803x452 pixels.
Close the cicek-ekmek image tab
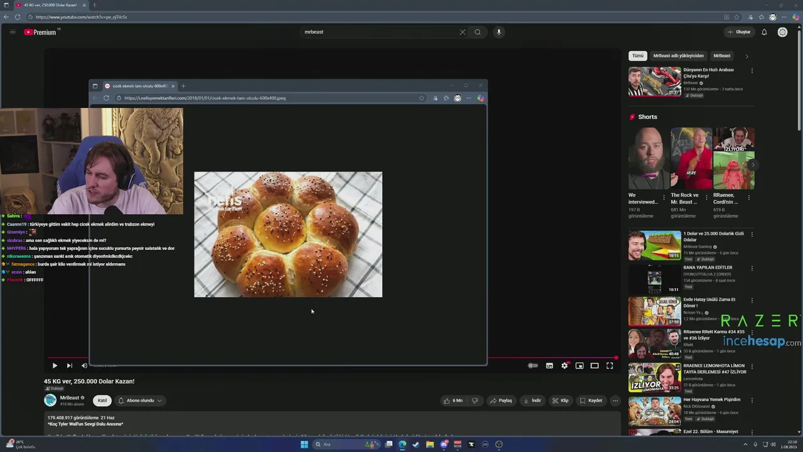(173, 86)
